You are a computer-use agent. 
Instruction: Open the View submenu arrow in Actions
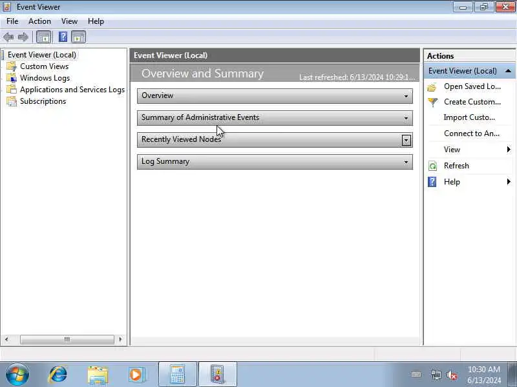pos(509,150)
